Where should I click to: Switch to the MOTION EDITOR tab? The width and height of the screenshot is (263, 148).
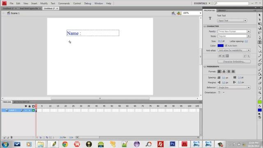[x=21, y=102]
